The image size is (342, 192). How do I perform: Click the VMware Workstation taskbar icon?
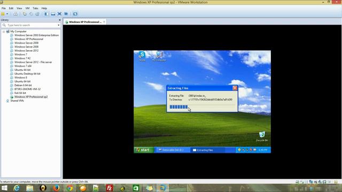[x=162, y=188]
